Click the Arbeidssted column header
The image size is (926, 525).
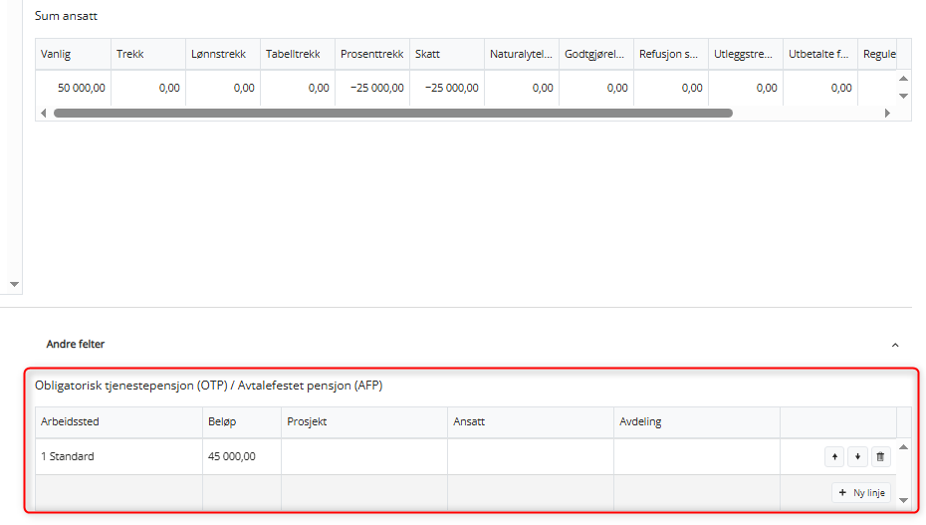click(118, 422)
